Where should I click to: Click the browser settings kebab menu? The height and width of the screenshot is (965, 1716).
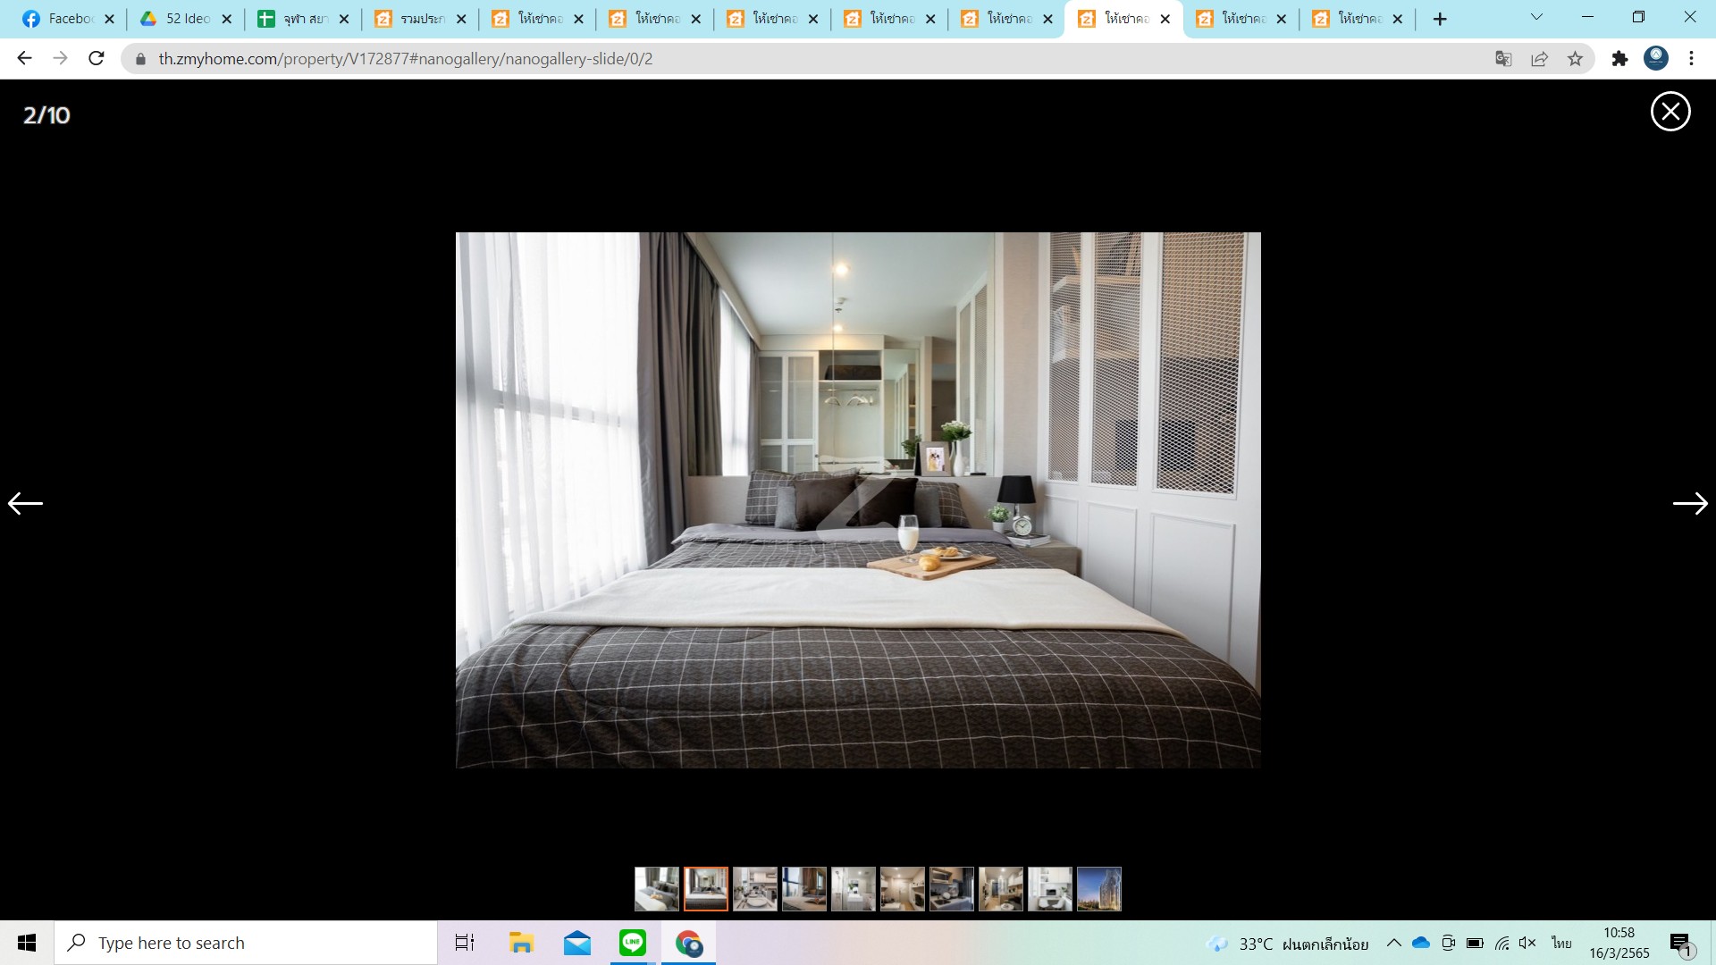coord(1694,59)
